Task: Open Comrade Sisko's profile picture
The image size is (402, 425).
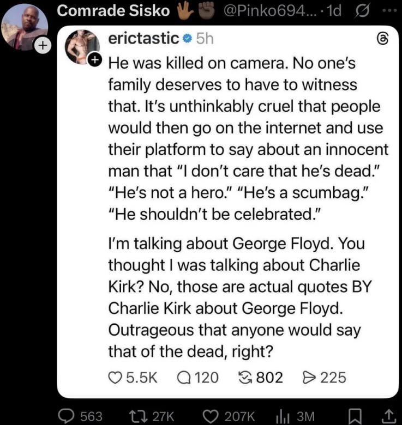Action: [x=25, y=27]
